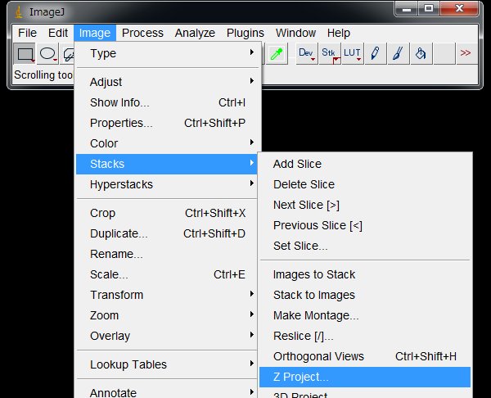Choose Stack to Images
This screenshot has height=398, width=491.
tap(365, 295)
